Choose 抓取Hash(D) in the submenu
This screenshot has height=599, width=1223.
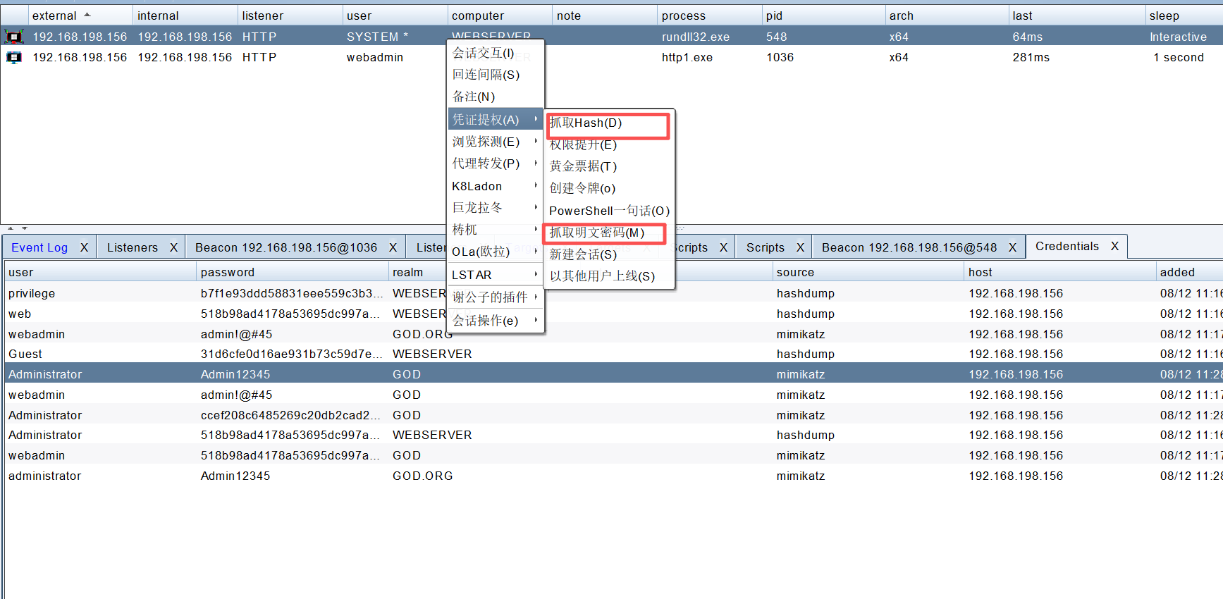(x=610, y=123)
